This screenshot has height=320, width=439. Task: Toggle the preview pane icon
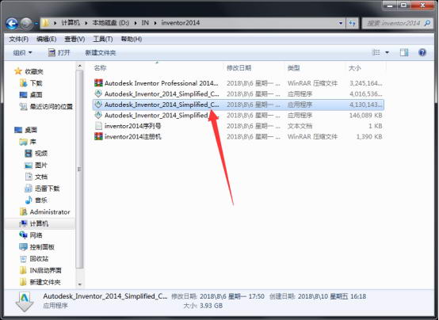pyautogui.click(x=404, y=52)
